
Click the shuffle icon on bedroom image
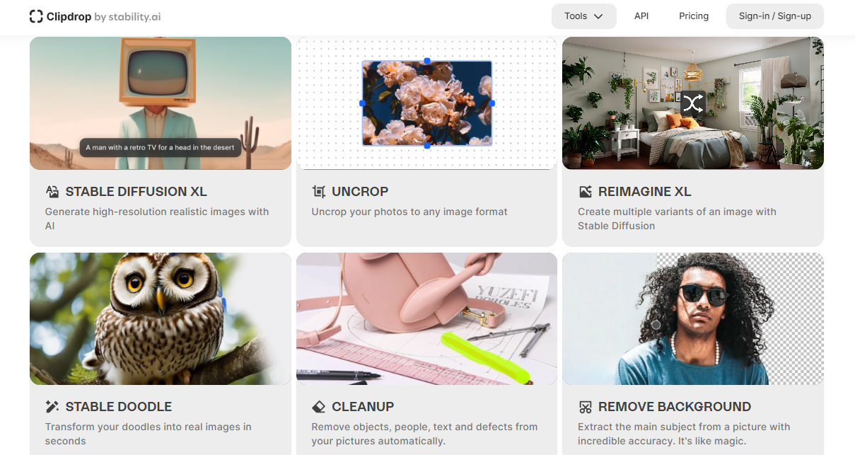(693, 104)
